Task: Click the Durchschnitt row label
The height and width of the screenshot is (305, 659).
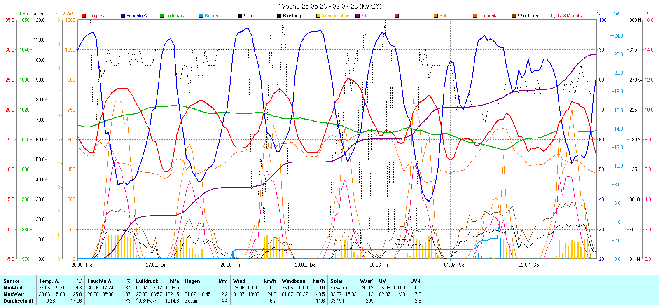Action: point(18,301)
